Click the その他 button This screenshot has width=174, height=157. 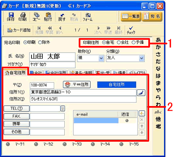[17, 132]
